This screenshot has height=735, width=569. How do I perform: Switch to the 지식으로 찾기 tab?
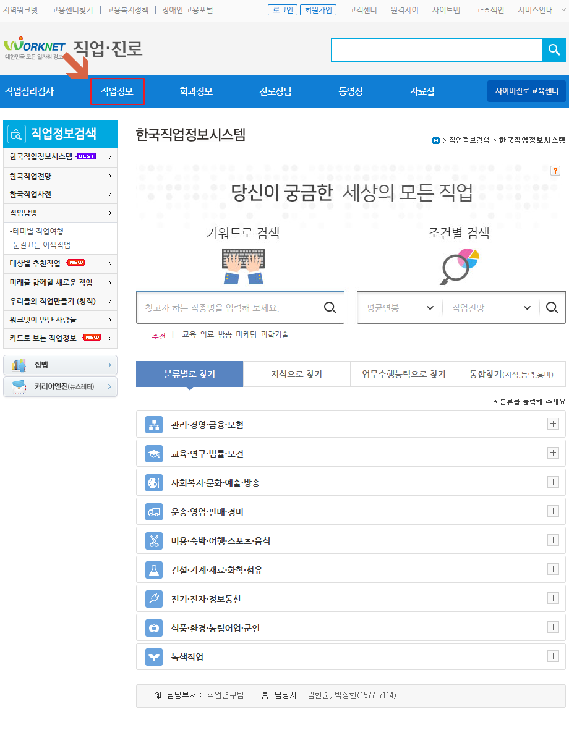296,374
